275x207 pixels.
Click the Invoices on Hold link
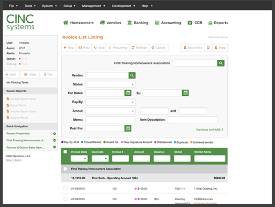210,129
